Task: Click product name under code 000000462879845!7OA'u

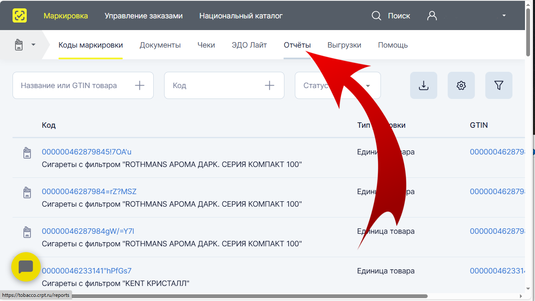Action: click(x=172, y=164)
